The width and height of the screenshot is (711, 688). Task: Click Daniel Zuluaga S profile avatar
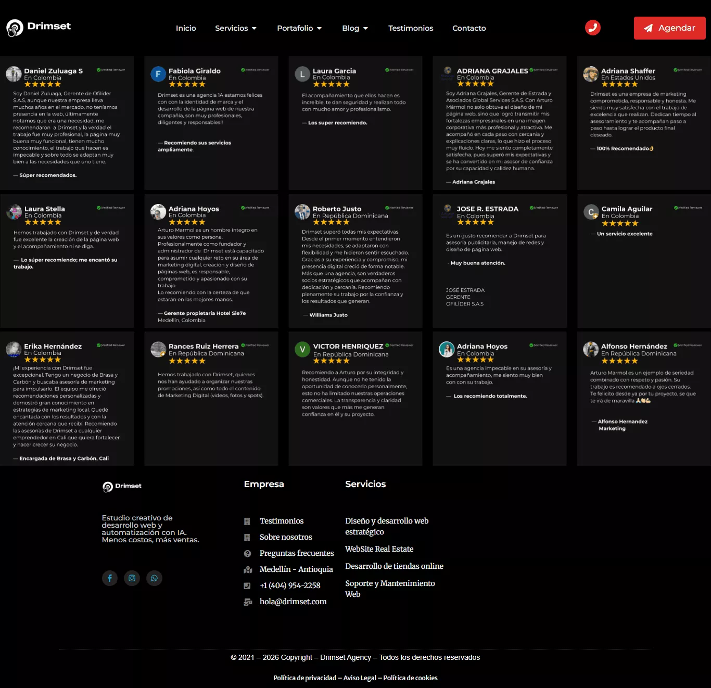pos(14,74)
